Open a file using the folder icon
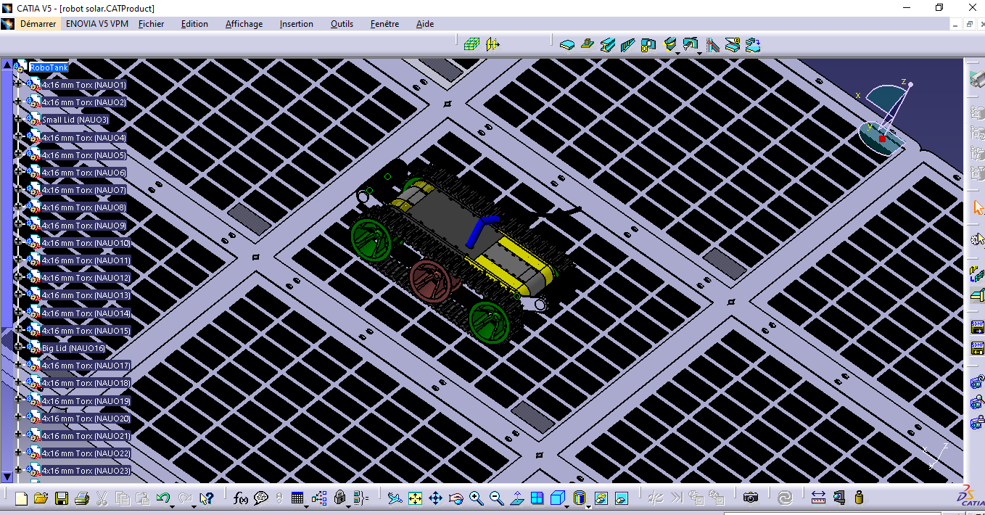This screenshot has width=985, height=515. click(41, 498)
